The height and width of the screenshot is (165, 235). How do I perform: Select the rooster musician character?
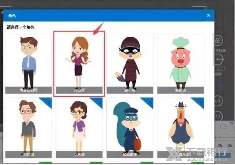(x=181, y=128)
